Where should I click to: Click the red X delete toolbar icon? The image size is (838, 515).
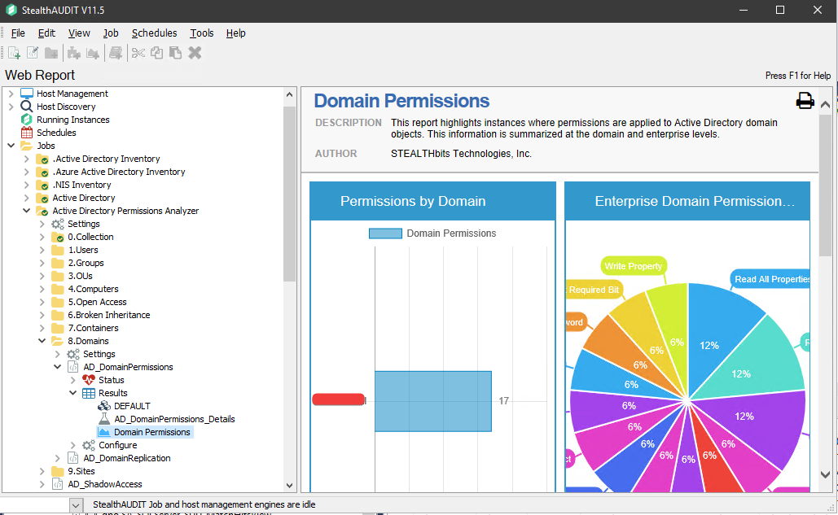click(195, 52)
